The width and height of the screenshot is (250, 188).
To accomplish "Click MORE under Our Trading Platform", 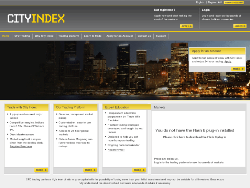I will click(x=90, y=170).
